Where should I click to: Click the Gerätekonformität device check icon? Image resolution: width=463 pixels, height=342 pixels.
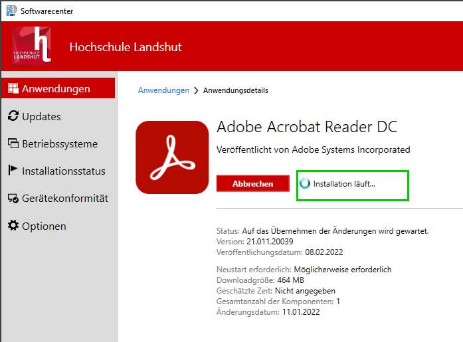pos(13,199)
